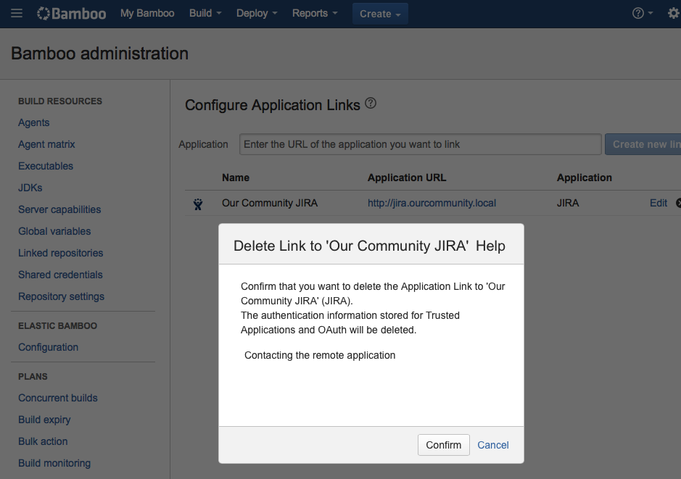The image size is (681, 479).
Task: Click Help link in dialog title
Action: (x=490, y=246)
